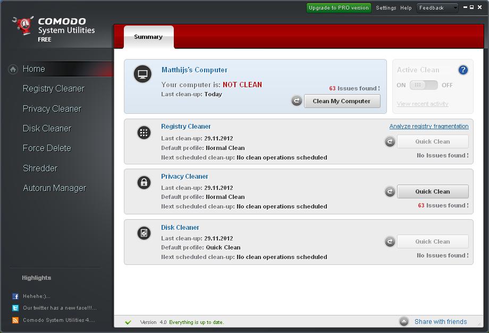
Task: Click the RSS feed icon in Highlights
Action: (15, 320)
